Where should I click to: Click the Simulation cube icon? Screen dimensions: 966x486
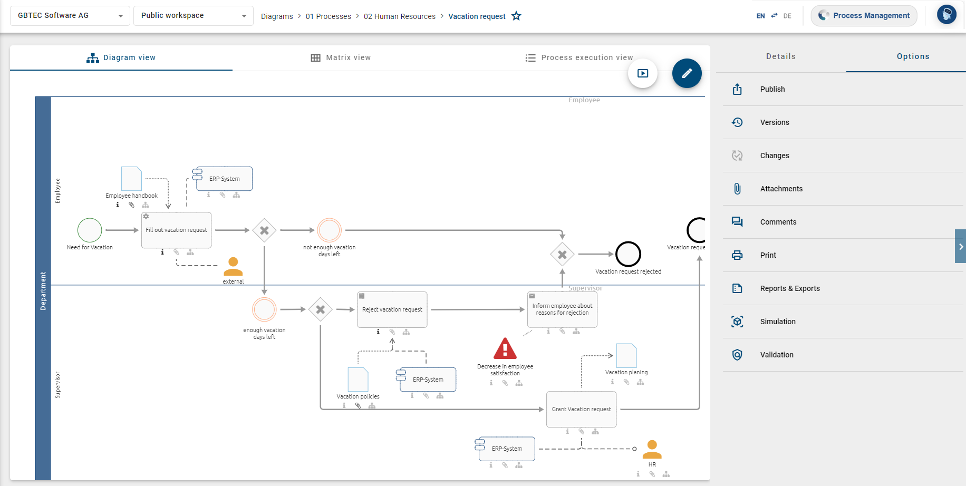[737, 322]
